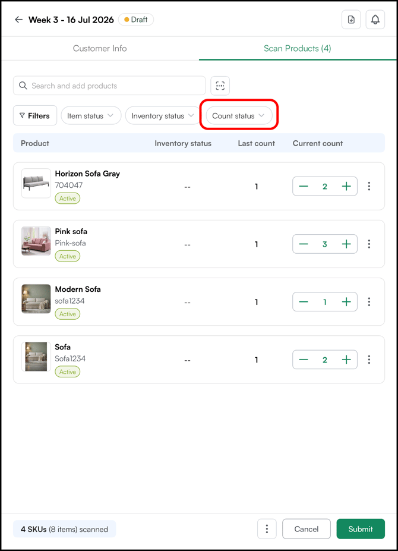Image resolution: width=398 pixels, height=551 pixels.
Task: Decrease Modern Sofa count with minus
Action: tap(304, 301)
